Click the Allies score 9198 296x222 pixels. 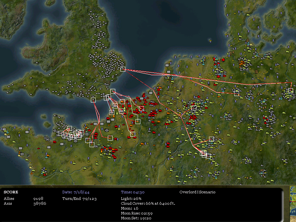coord(38,199)
